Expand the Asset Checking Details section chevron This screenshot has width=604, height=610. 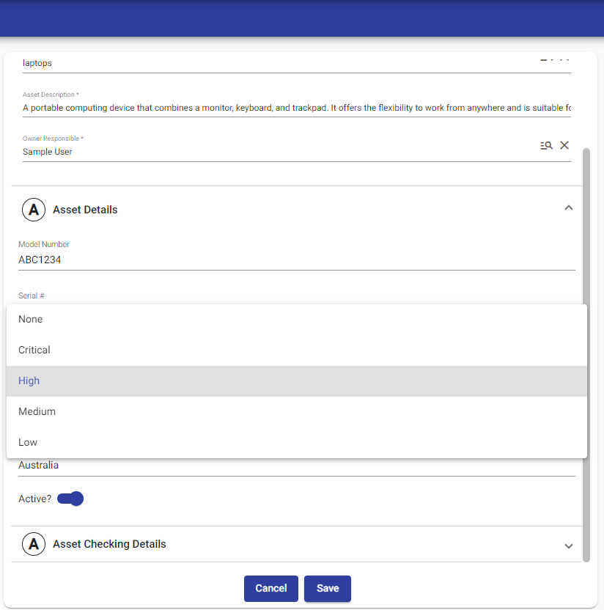coord(568,545)
